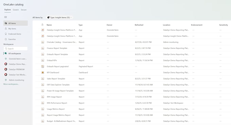Open Einkaufs Report paginated
Image resolution: width=231 pixels, height=125 pixels.
[58, 66]
